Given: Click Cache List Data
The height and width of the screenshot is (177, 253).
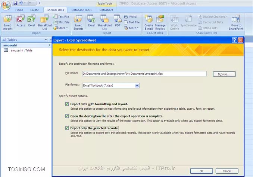Looking at the screenshot, I should 210,22.
